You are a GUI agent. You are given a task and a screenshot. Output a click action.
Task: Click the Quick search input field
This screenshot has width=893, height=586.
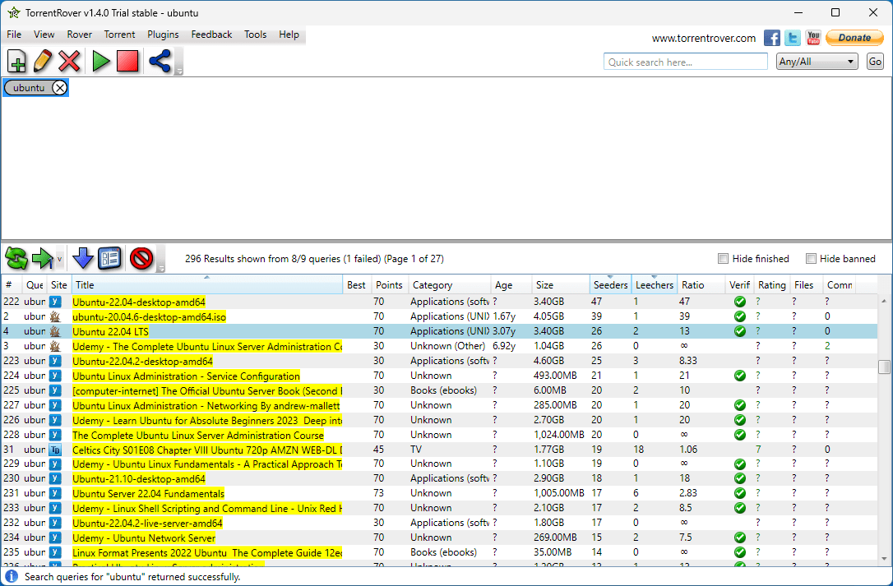(685, 62)
